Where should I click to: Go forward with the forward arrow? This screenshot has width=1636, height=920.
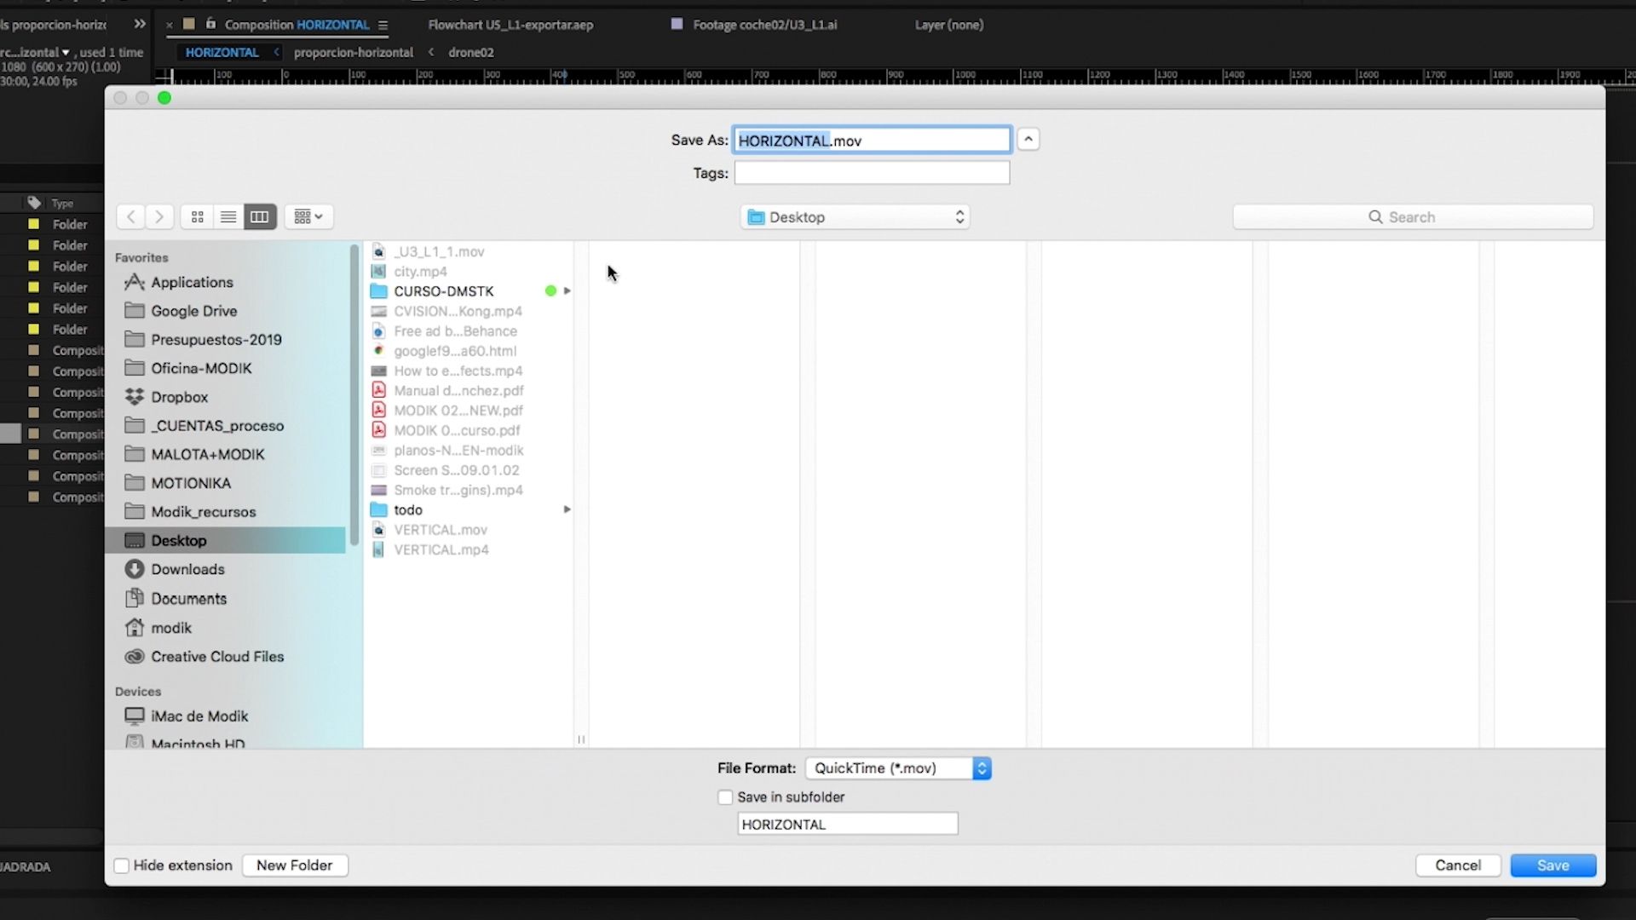[x=159, y=217]
